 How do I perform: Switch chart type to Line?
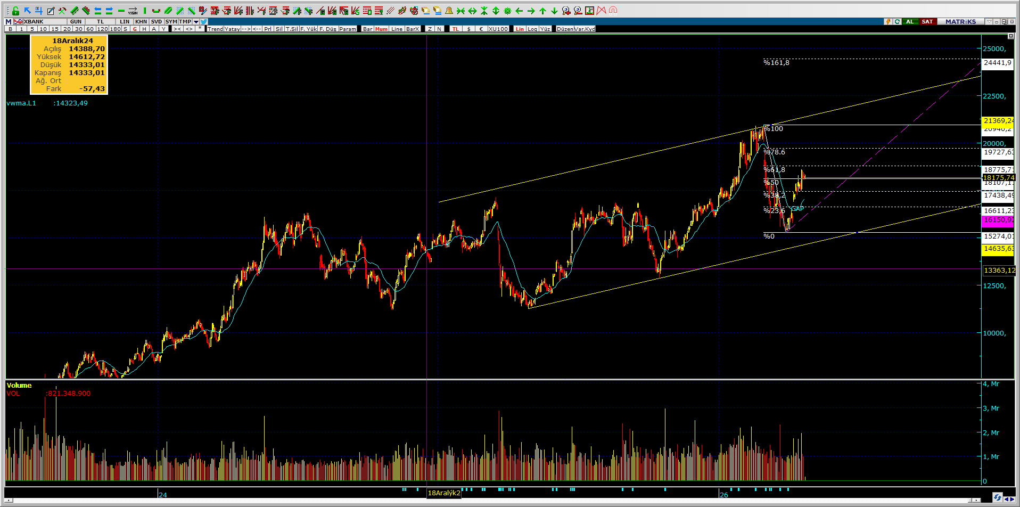(397, 29)
